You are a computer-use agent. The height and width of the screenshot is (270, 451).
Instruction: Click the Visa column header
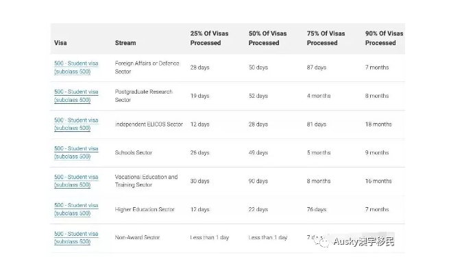pos(60,43)
